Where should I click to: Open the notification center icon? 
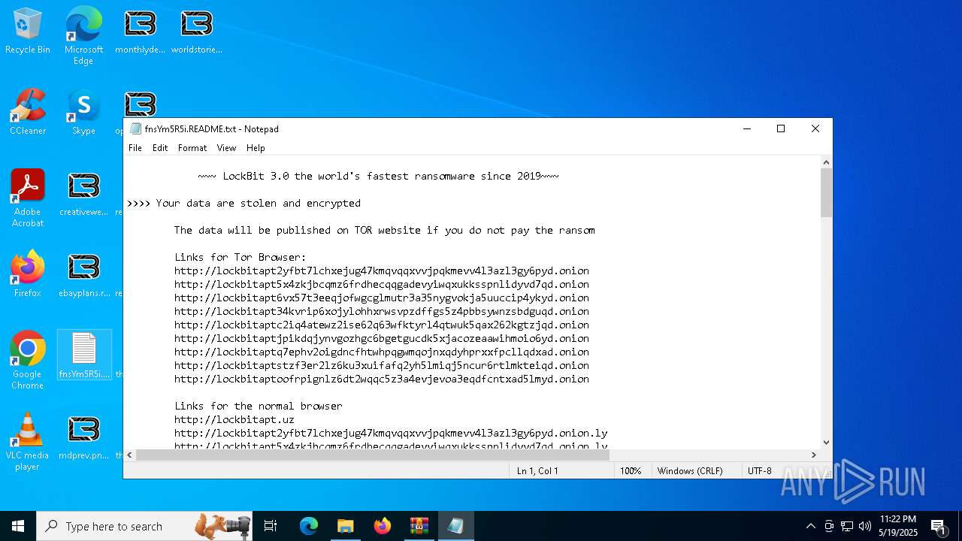point(939,526)
